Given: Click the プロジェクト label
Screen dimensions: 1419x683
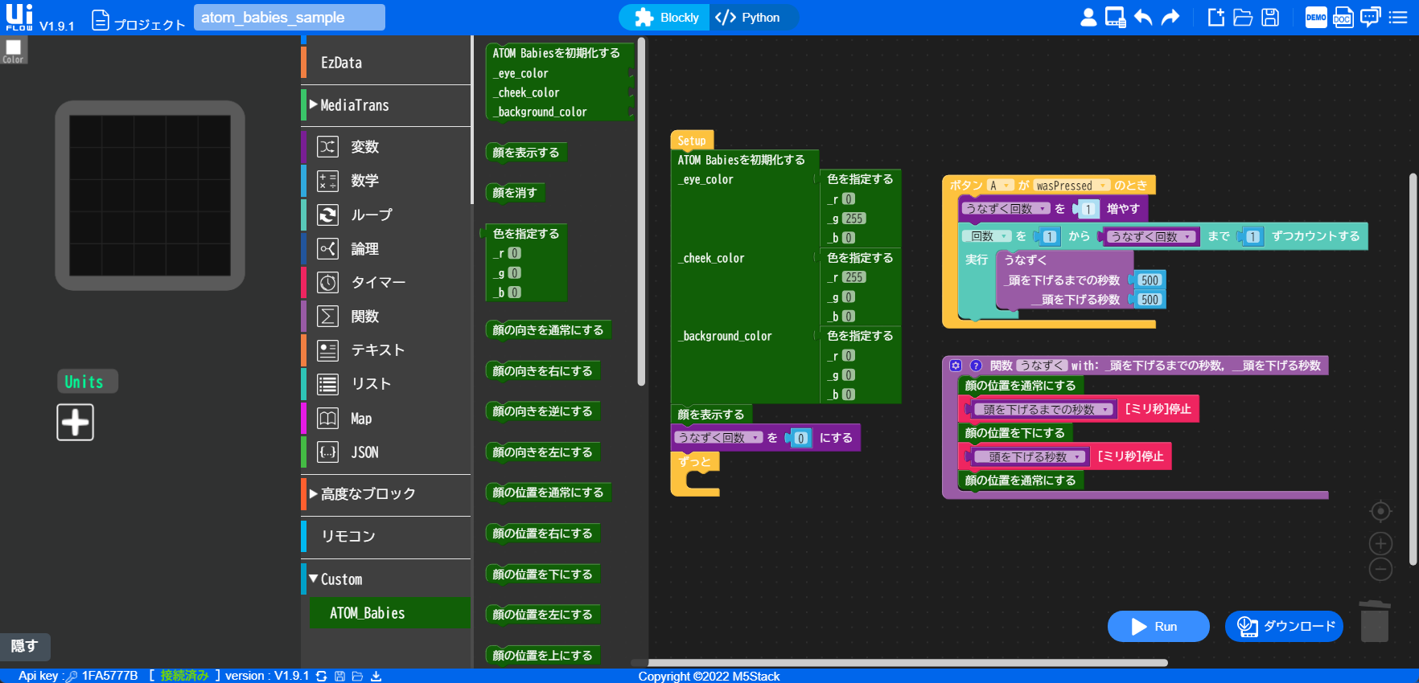Looking at the screenshot, I should (x=150, y=24).
